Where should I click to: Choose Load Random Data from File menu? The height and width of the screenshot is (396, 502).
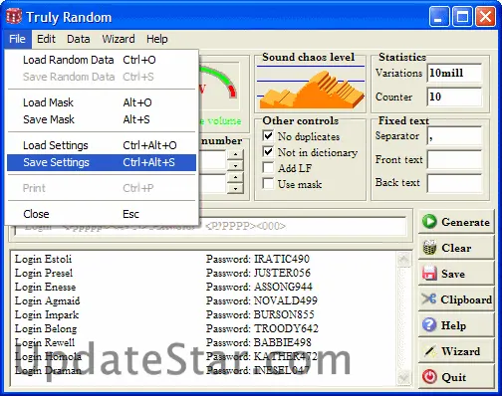[x=102, y=60]
